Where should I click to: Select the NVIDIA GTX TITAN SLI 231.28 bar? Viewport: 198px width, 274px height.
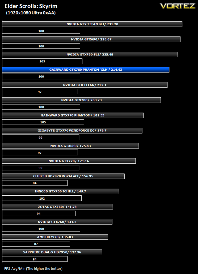pos(92,24)
